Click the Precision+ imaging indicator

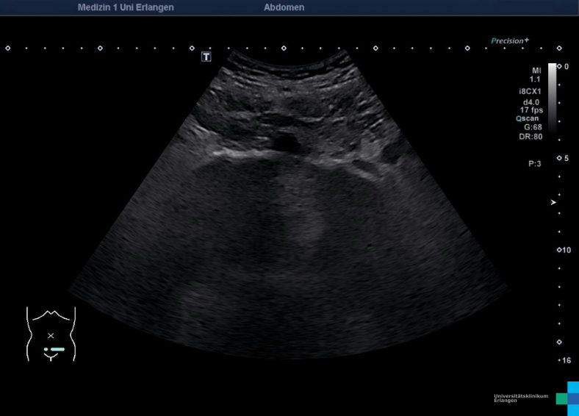[x=510, y=41]
